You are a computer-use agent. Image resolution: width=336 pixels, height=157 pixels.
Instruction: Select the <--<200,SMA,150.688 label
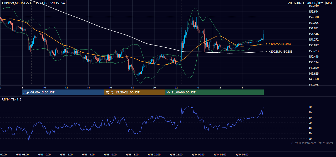(279, 52)
